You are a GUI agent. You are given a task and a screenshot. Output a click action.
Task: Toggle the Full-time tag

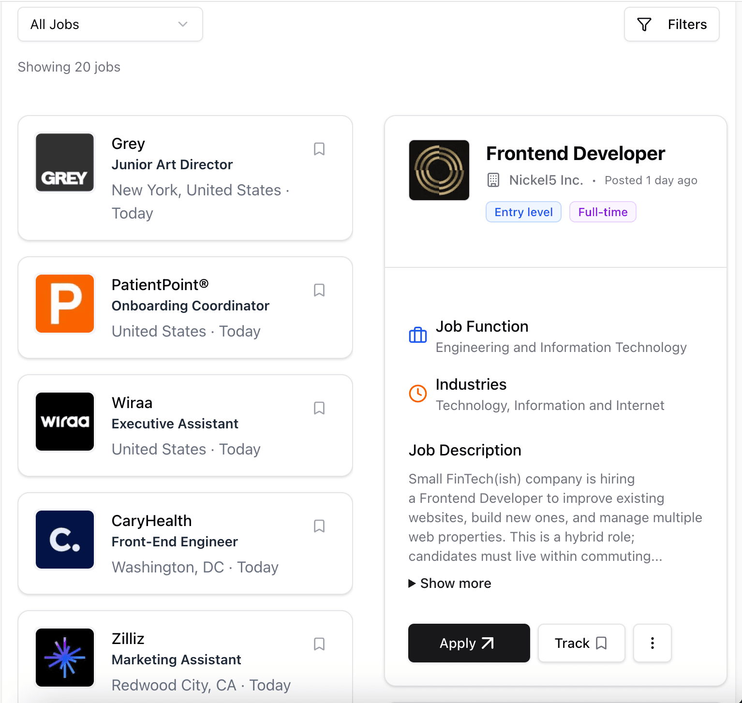click(x=603, y=212)
